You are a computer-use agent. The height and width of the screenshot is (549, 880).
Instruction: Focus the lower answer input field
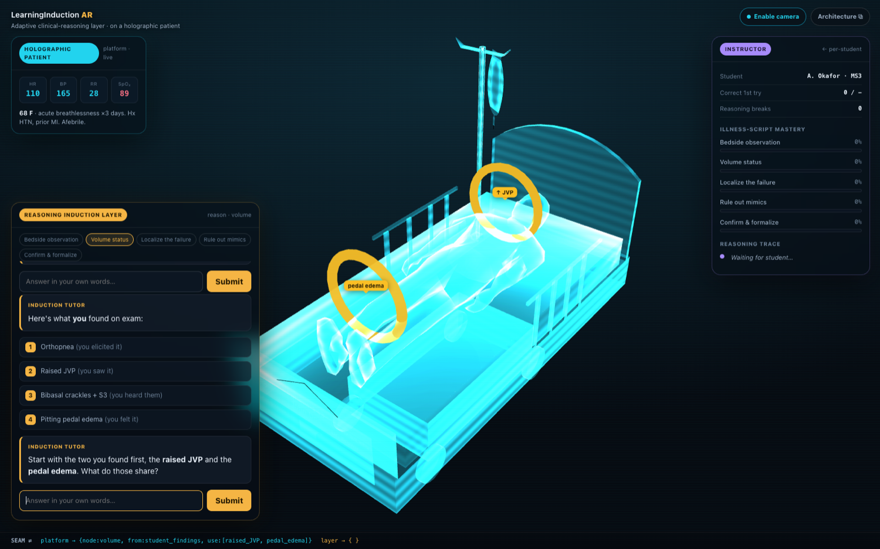111,500
